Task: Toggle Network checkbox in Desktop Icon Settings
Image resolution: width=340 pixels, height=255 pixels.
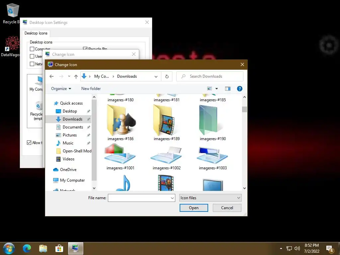Action: pyautogui.click(x=32, y=64)
